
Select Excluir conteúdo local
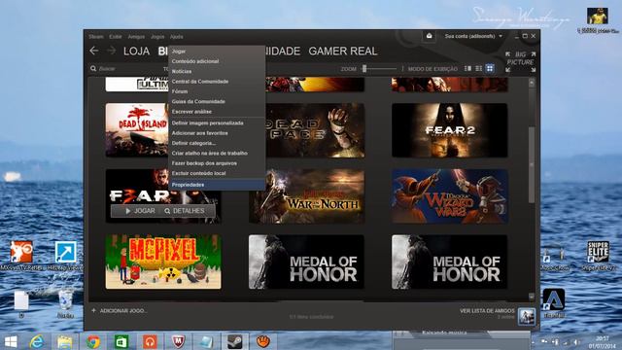(x=217, y=173)
